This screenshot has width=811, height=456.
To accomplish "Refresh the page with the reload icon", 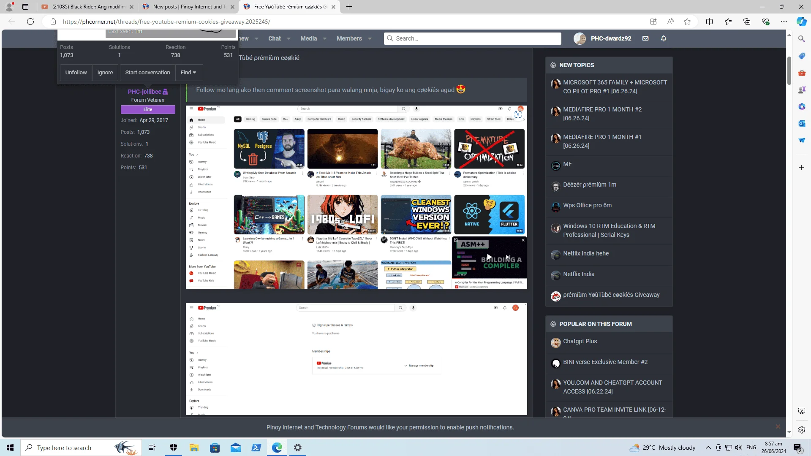I will click(x=30, y=22).
